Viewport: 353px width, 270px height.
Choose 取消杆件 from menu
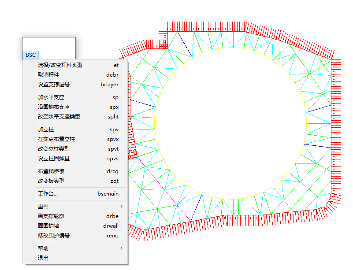tap(48, 75)
